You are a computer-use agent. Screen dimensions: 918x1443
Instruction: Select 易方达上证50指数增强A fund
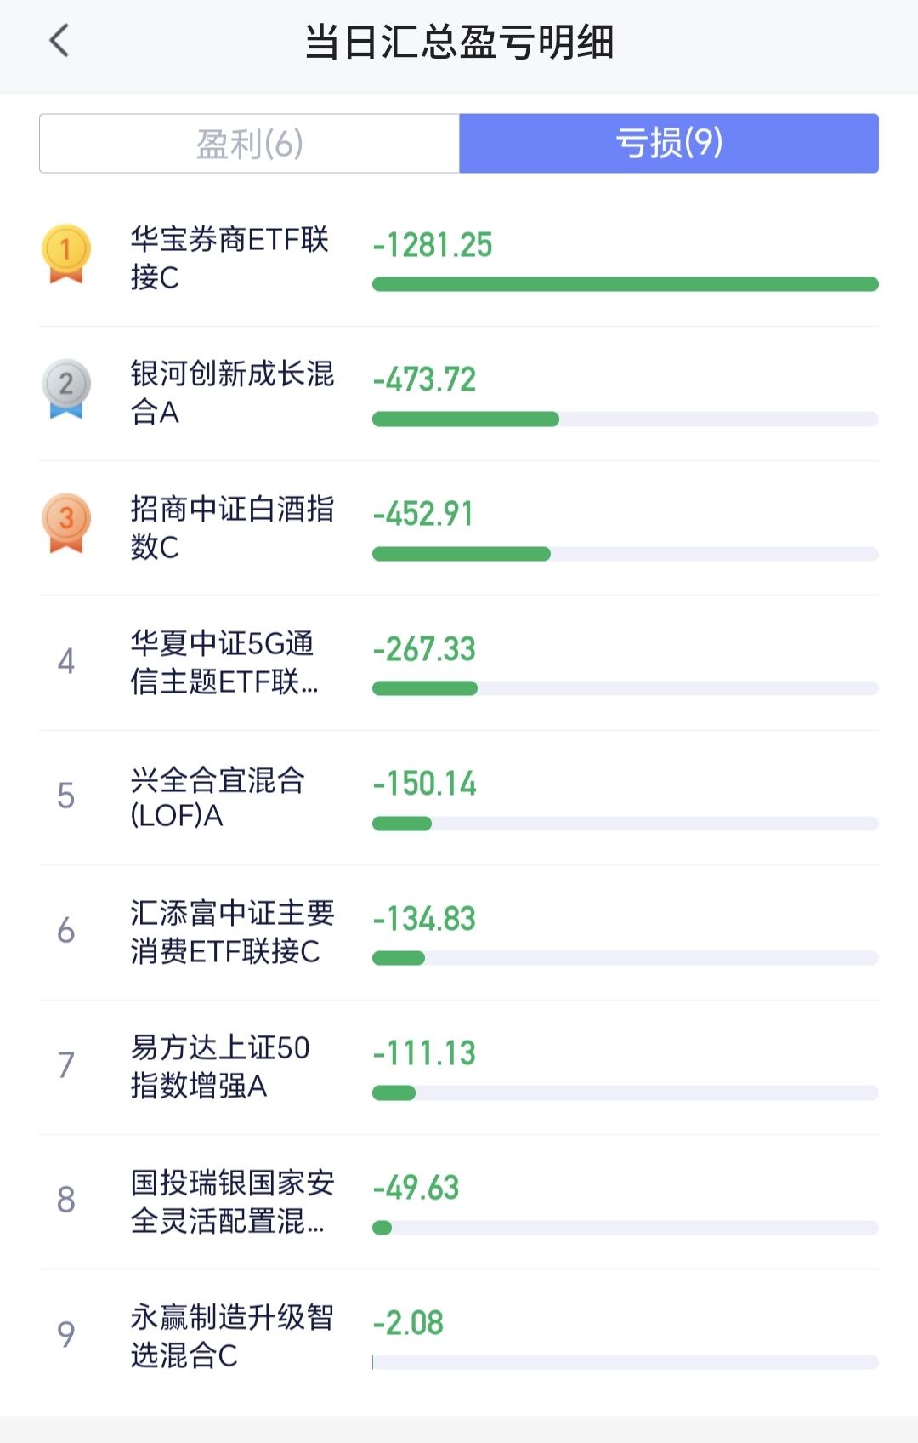click(x=219, y=1066)
